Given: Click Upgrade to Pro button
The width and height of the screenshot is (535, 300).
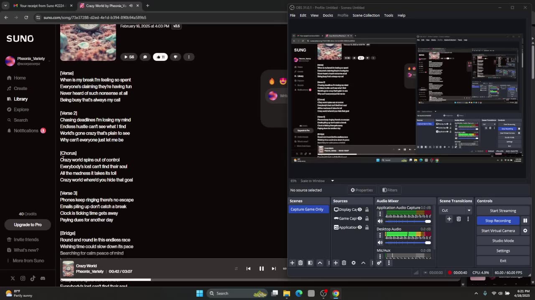Looking at the screenshot, I should click(x=28, y=225).
